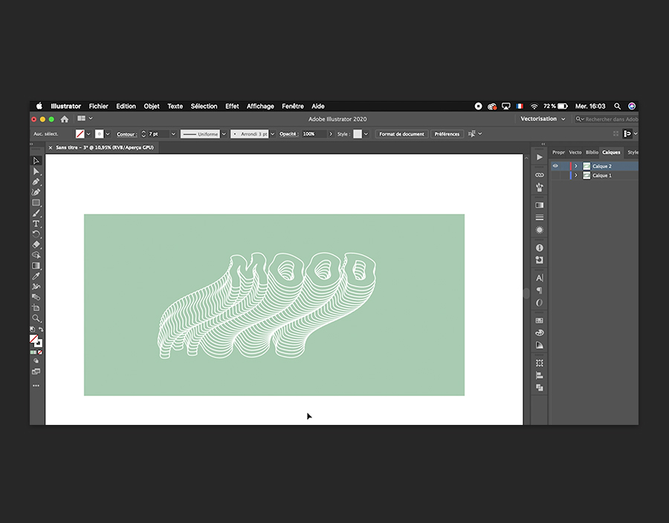
Task: Select the Eraser tool
Action: [x=36, y=244]
